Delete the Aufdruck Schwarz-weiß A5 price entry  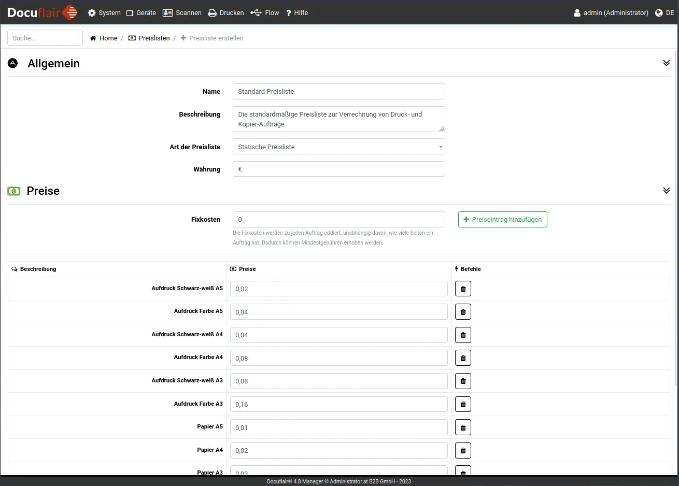click(463, 289)
